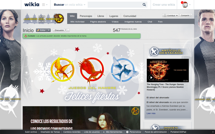Click the 'El árbol del ahorcado' heading
The image size is (215, 134).
pos(158,97)
